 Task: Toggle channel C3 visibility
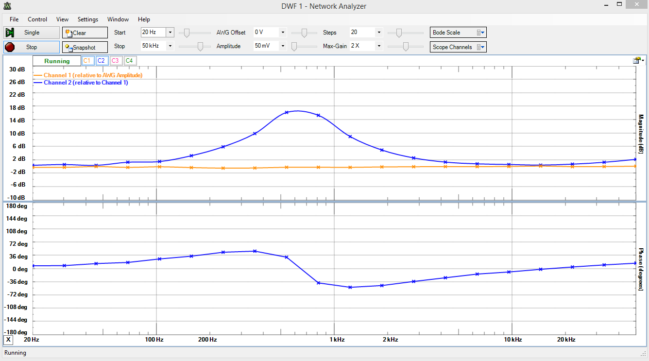[115, 61]
